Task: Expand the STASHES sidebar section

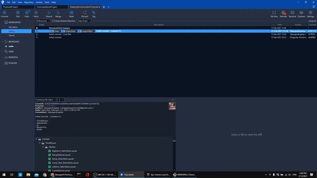Action: coord(2,63)
